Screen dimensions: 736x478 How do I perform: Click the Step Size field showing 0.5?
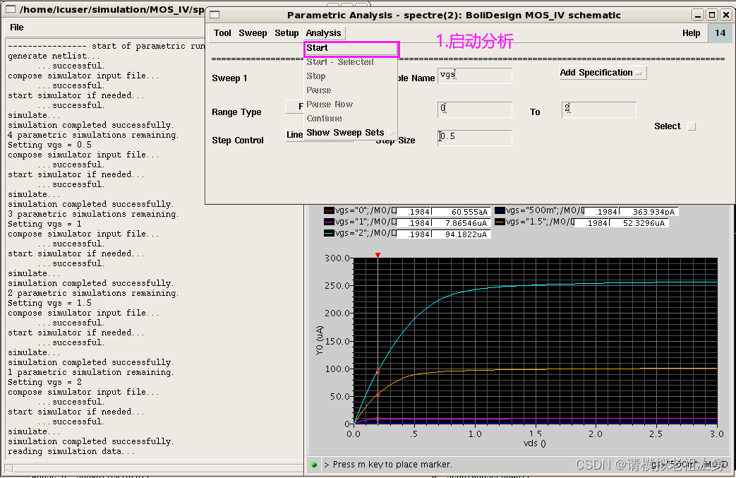(474, 138)
